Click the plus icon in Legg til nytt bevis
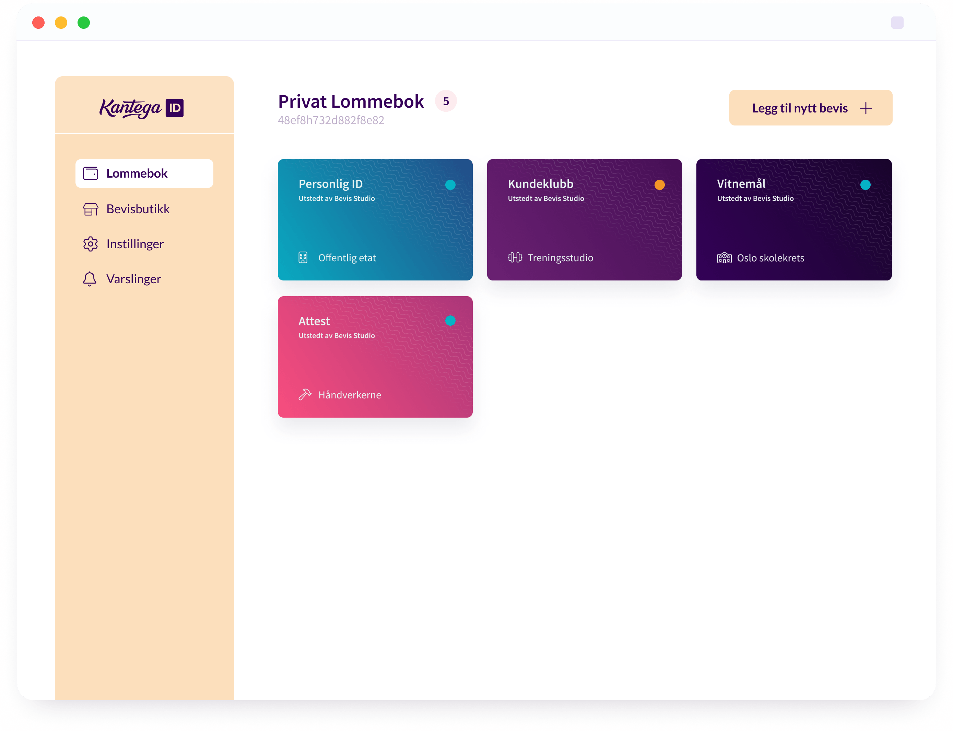 pyautogui.click(x=866, y=108)
